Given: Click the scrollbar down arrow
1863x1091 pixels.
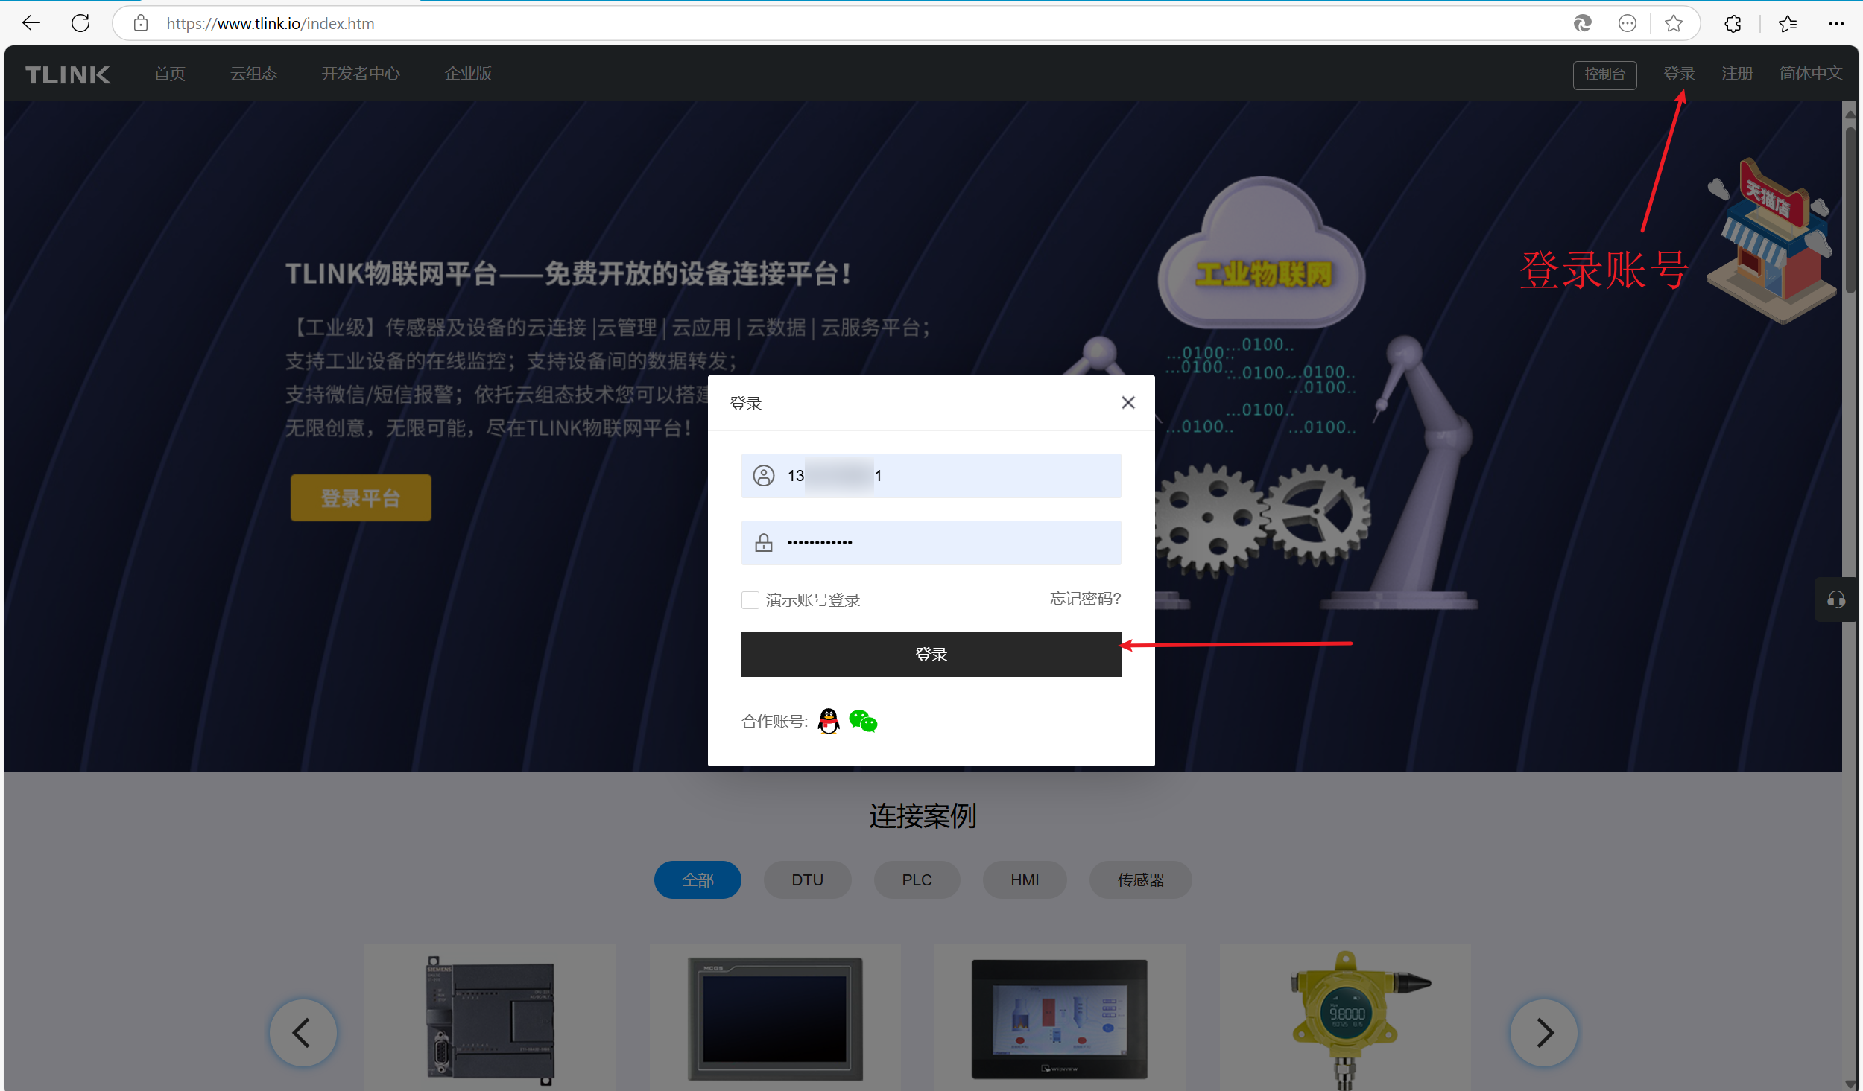Looking at the screenshot, I should 1851,1084.
